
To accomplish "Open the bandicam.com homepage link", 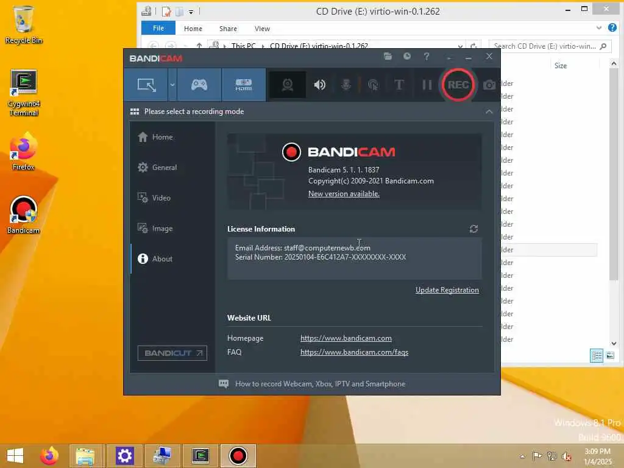I will coord(346,338).
